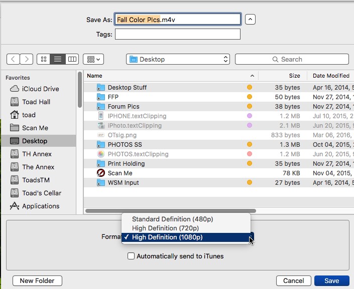Switch to list view
Screen dimensions: 354x289
58,59
